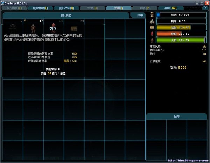Click the 事故风险 label
Screen dimensions: 210x163
[x=155, y=47]
